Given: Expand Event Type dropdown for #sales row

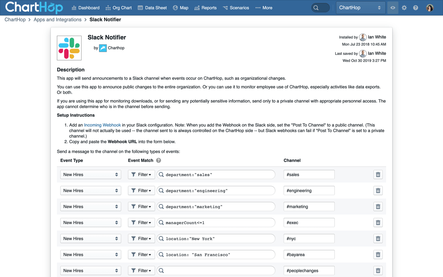Looking at the screenshot, I should [91, 175].
